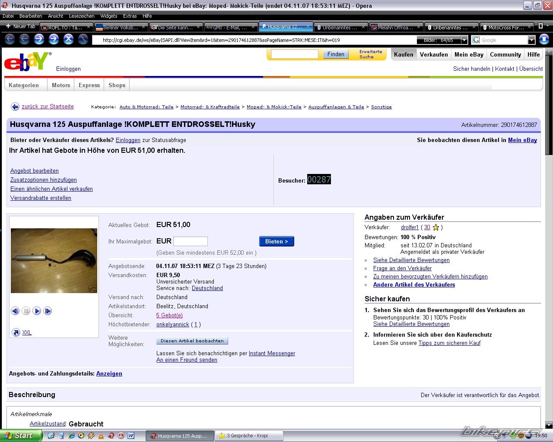Click the eBay logo
The width and height of the screenshot is (553, 442).
click(x=28, y=62)
